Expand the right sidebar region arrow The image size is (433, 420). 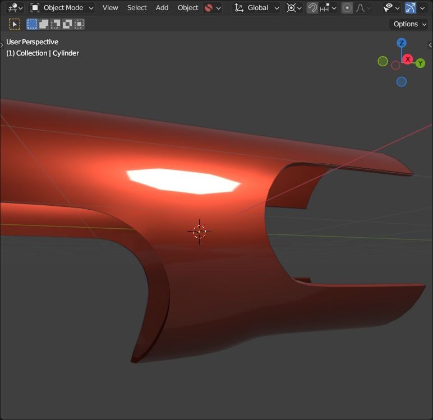[x=430, y=45]
